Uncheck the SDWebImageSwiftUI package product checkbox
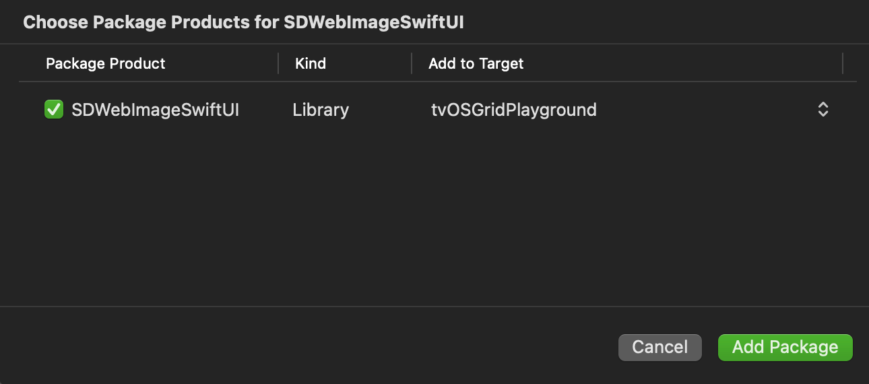 [x=54, y=109]
